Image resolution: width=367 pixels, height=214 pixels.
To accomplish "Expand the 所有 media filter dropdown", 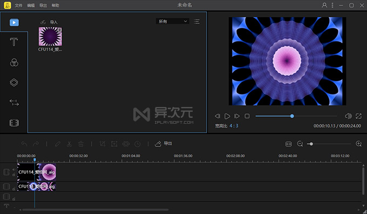I will click(173, 21).
